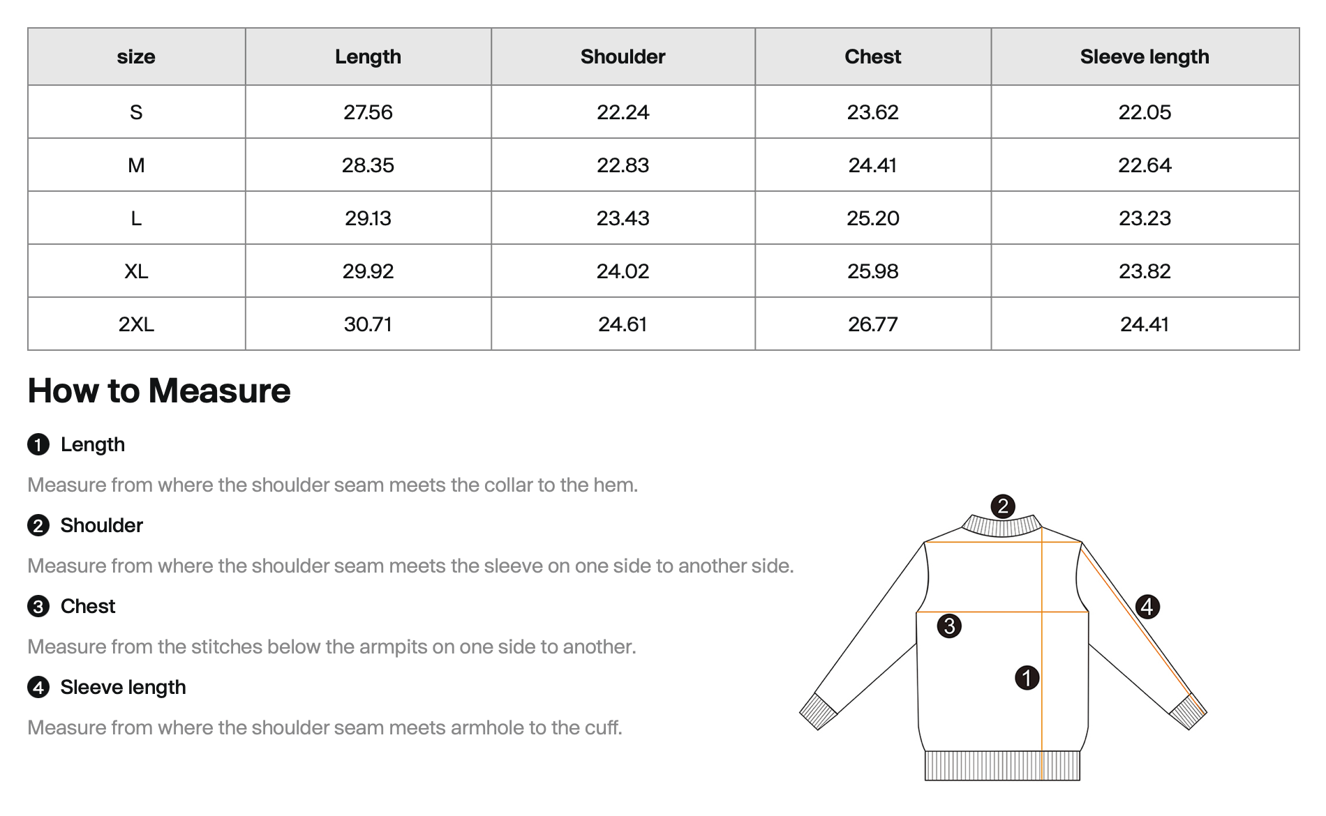
Task: Click the L size shoulder value 23.43
Action: [x=623, y=218]
